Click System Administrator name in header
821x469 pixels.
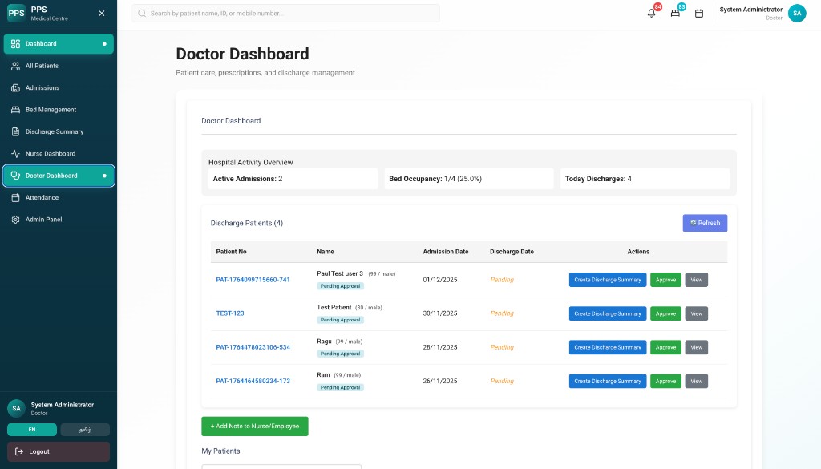750,10
